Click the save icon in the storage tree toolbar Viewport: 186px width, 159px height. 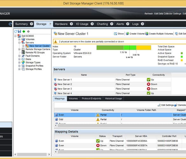19,31
